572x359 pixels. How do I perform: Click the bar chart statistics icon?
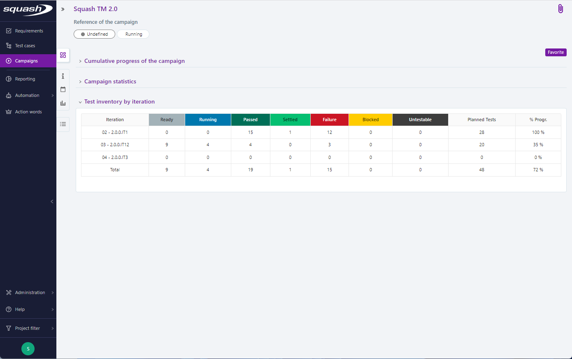pos(63,103)
